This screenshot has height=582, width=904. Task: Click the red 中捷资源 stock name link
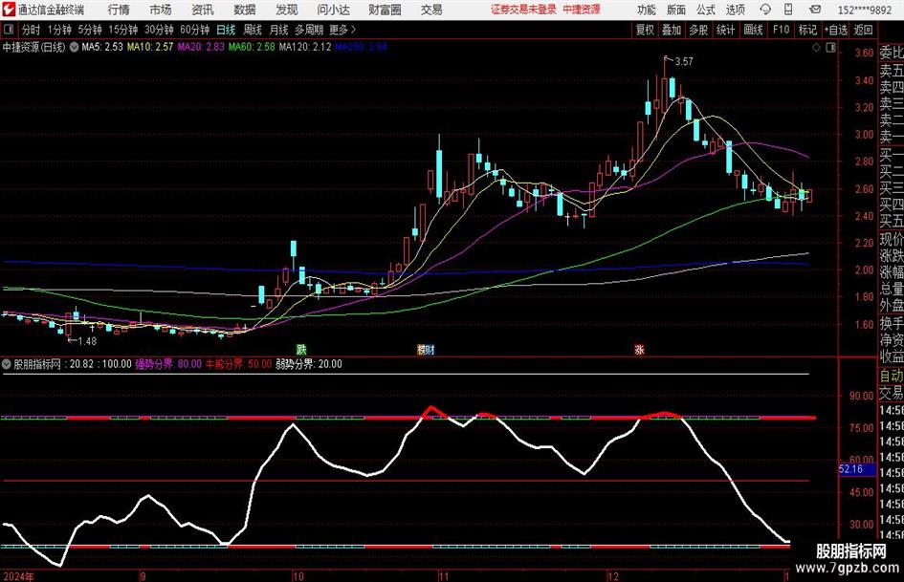click(x=582, y=10)
